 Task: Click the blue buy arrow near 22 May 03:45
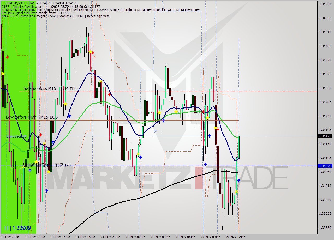pos(164,120)
